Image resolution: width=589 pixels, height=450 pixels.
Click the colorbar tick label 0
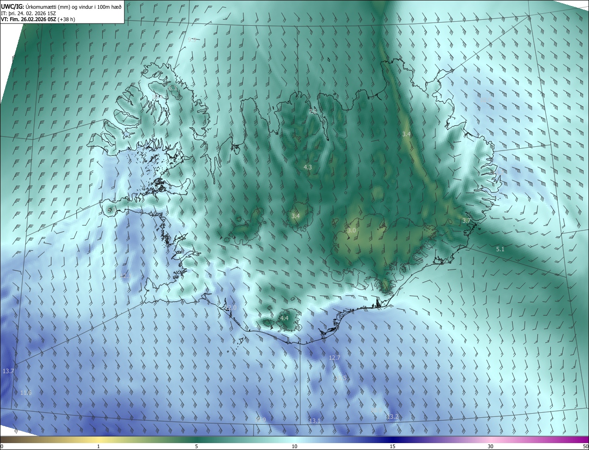1,447
